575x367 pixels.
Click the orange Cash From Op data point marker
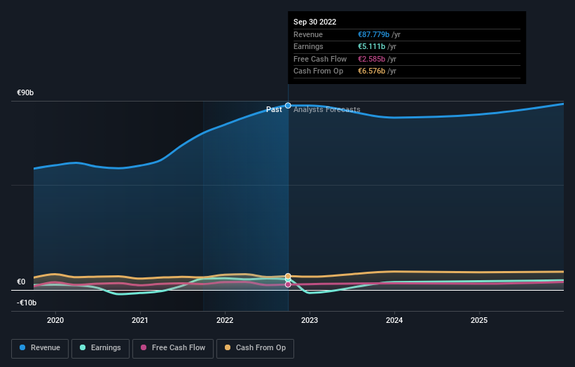pyautogui.click(x=288, y=276)
